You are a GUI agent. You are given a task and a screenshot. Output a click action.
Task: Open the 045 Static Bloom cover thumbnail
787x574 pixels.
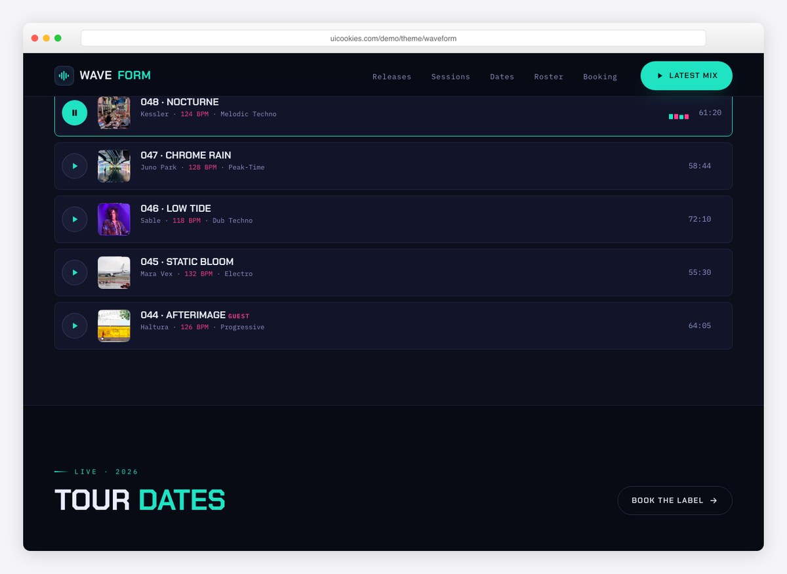click(114, 272)
